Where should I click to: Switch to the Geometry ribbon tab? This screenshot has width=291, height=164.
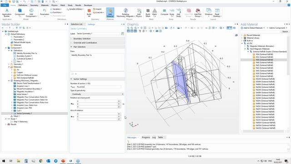click(x=34, y=5)
